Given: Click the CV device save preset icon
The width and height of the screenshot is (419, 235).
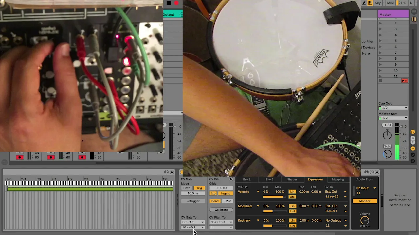Looking at the screenshot, I should [x=377, y=172].
